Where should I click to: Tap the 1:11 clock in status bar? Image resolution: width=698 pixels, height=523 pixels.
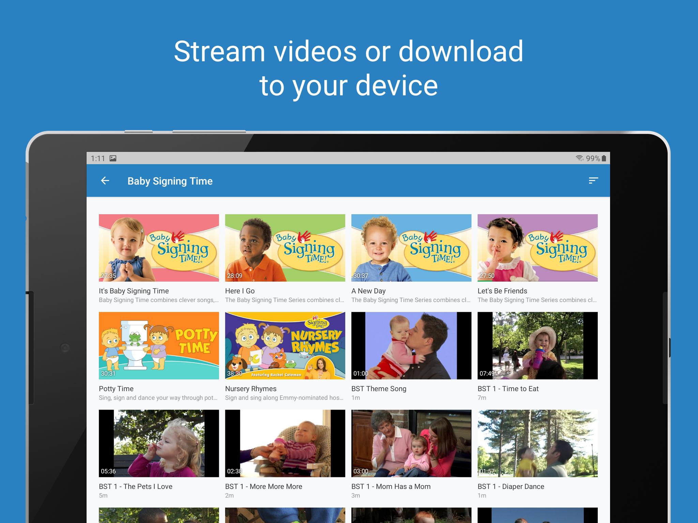point(98,158)
